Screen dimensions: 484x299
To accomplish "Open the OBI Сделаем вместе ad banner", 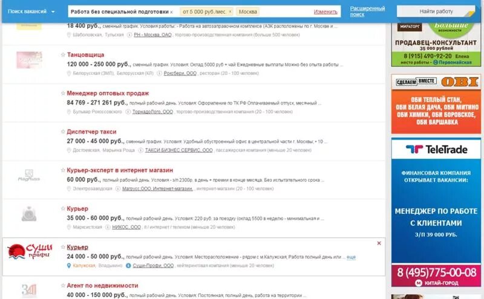I will click(x=436, y=104).
